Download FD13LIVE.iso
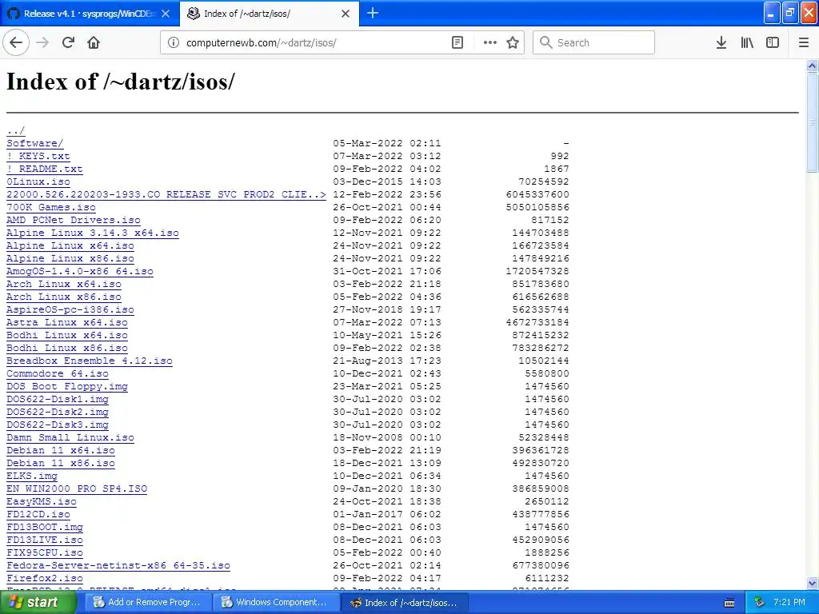 [x=45, y=540]
